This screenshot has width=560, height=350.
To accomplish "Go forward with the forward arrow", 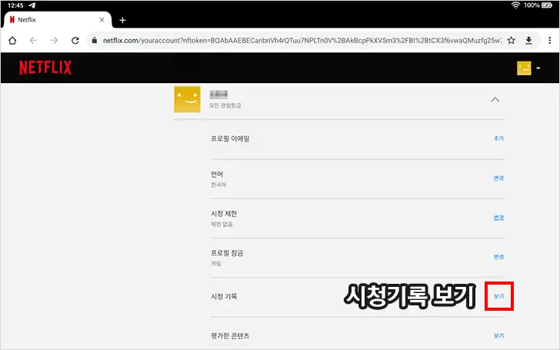I will point(54,40).
